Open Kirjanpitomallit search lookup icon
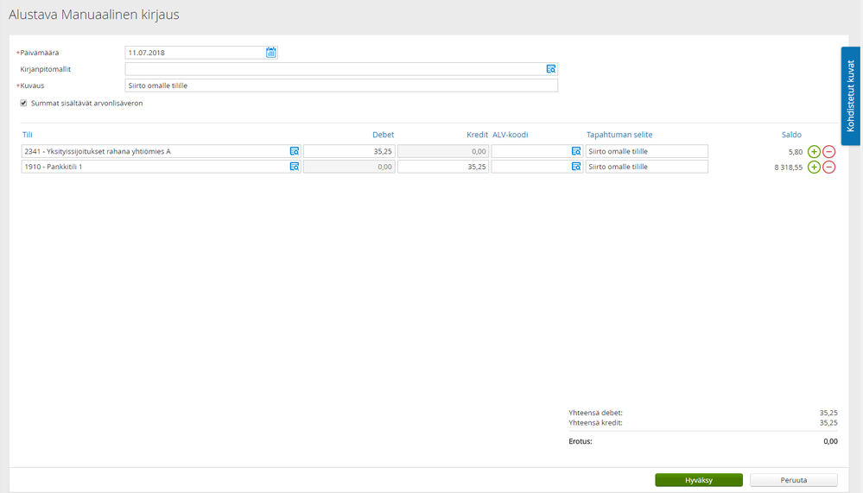This screenshot has height=493, width=863. (551, 69)
